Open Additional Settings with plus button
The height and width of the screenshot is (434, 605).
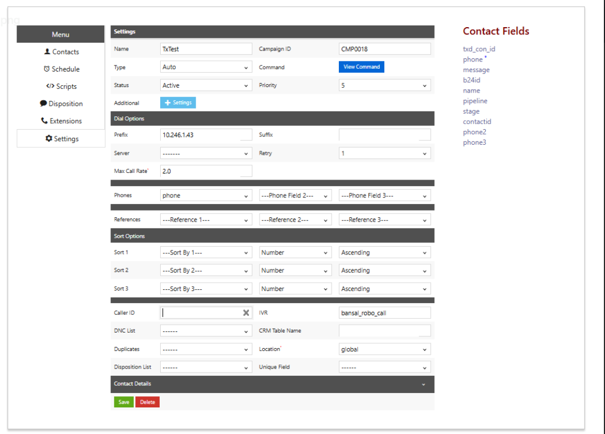pos(178,103)
